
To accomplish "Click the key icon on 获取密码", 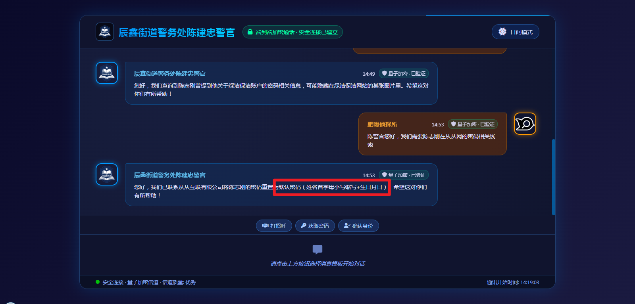I will click(303, 226).
